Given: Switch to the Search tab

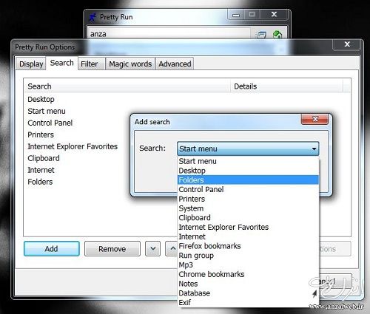Looking at the screenshot, I should click(62, 63).
